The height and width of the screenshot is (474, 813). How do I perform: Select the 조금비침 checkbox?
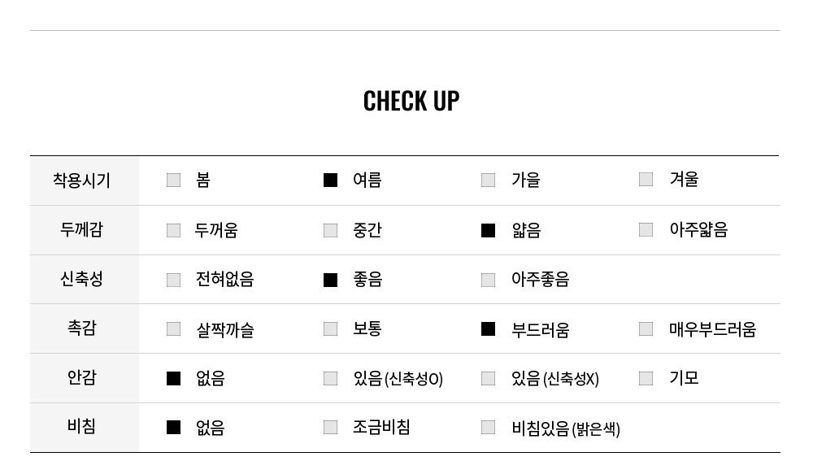(330, 428)
